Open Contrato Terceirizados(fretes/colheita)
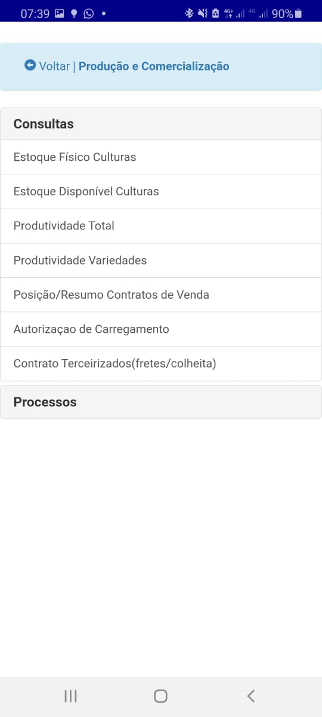The width and height of the screenshot is (322, 717). coord(161,363)
